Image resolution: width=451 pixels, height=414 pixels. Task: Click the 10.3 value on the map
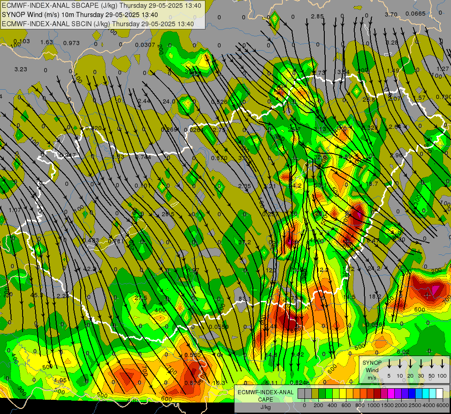219,382
